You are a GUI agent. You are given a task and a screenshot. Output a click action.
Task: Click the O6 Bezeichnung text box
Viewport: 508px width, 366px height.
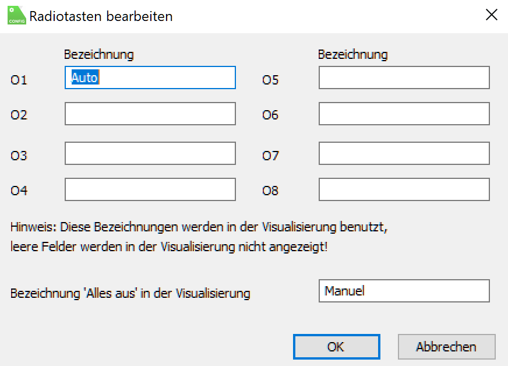coord(404,114)
